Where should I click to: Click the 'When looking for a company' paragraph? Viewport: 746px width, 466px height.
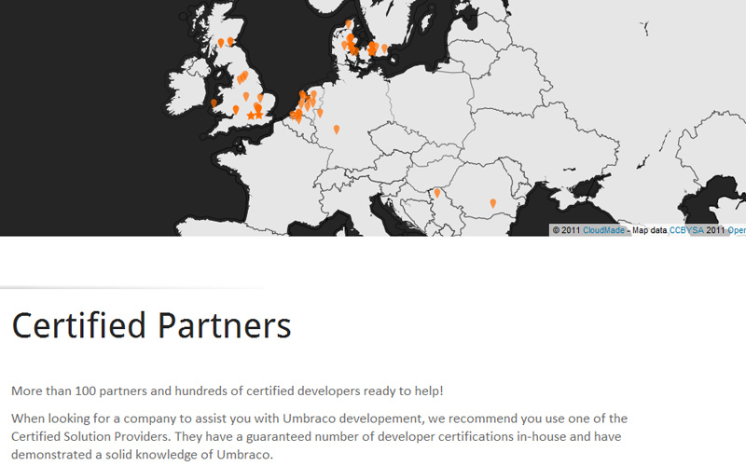coord(319,436)
